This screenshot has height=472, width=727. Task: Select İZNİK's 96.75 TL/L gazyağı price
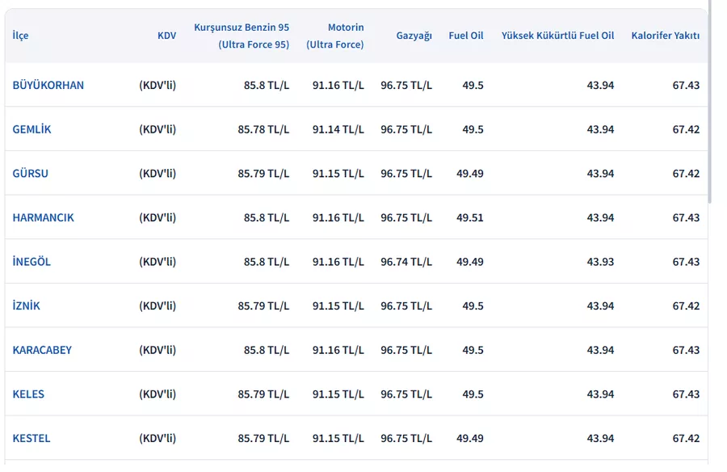pos(406,306)
